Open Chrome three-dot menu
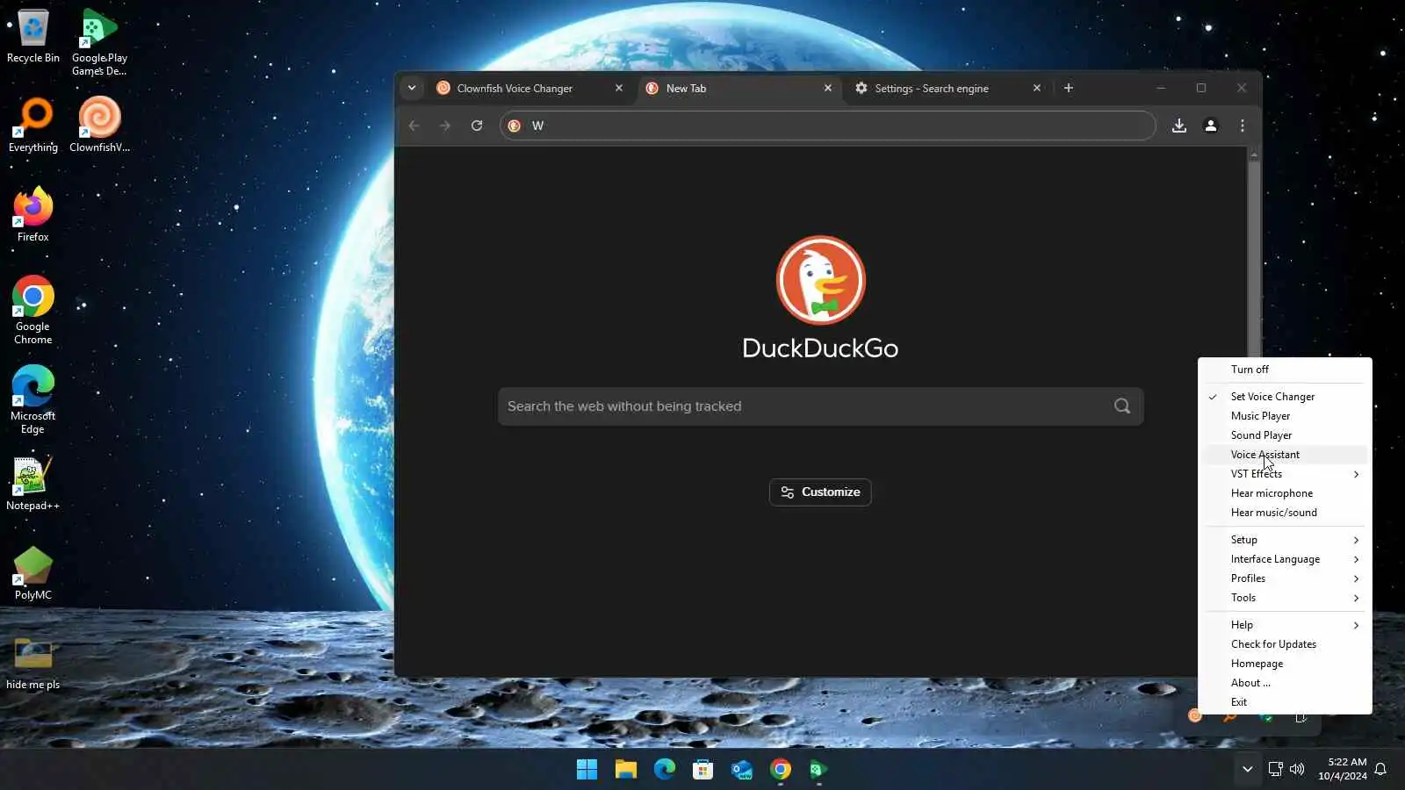This screenshot has width=1405, height=790. pos(1243,126)
